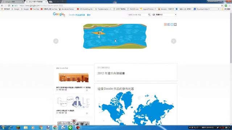The image size is (232, 130).
Task: Share doodle via email icon
Action: [175, 25]
